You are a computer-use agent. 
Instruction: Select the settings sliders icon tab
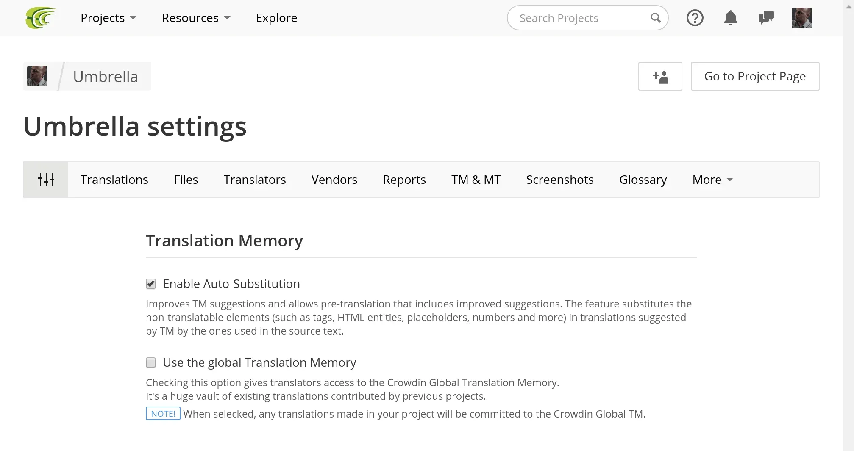(46, 180)
